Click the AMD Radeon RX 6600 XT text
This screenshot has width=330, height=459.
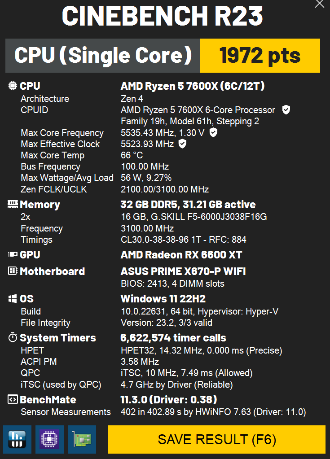coord(181,255)
